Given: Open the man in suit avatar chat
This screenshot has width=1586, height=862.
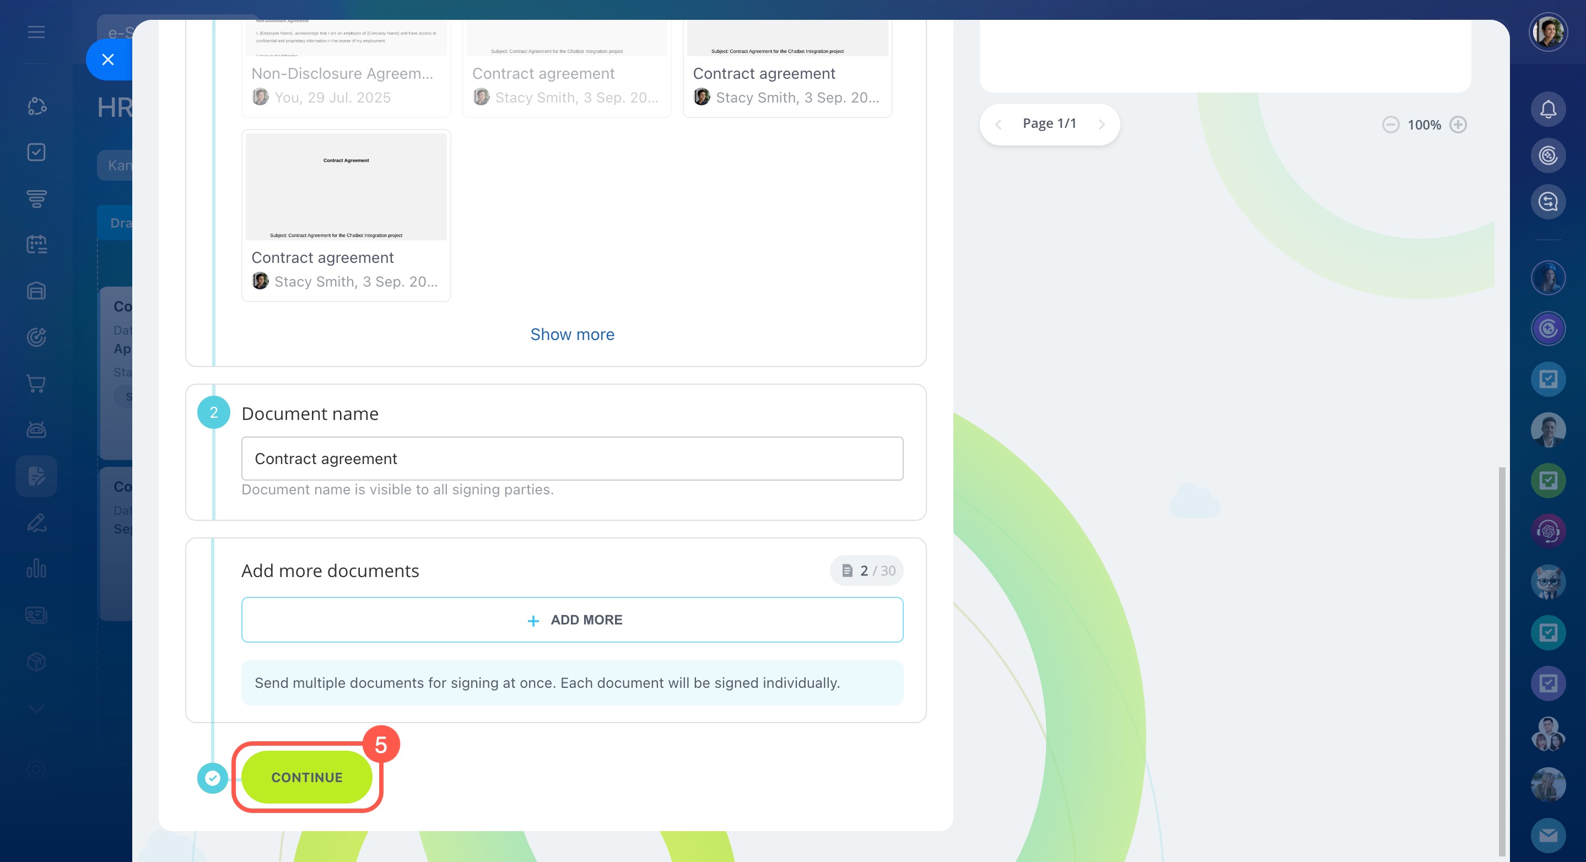Looking at the screenshot, I should (x=1548, y=429).
